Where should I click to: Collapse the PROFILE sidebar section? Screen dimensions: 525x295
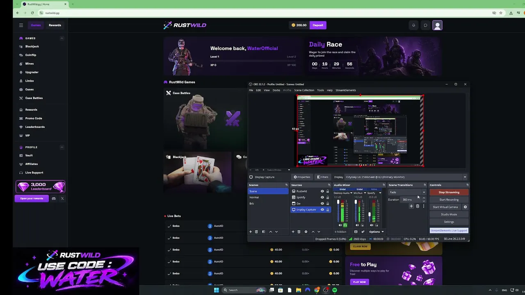pyautogui.click(x=62, y=147)
